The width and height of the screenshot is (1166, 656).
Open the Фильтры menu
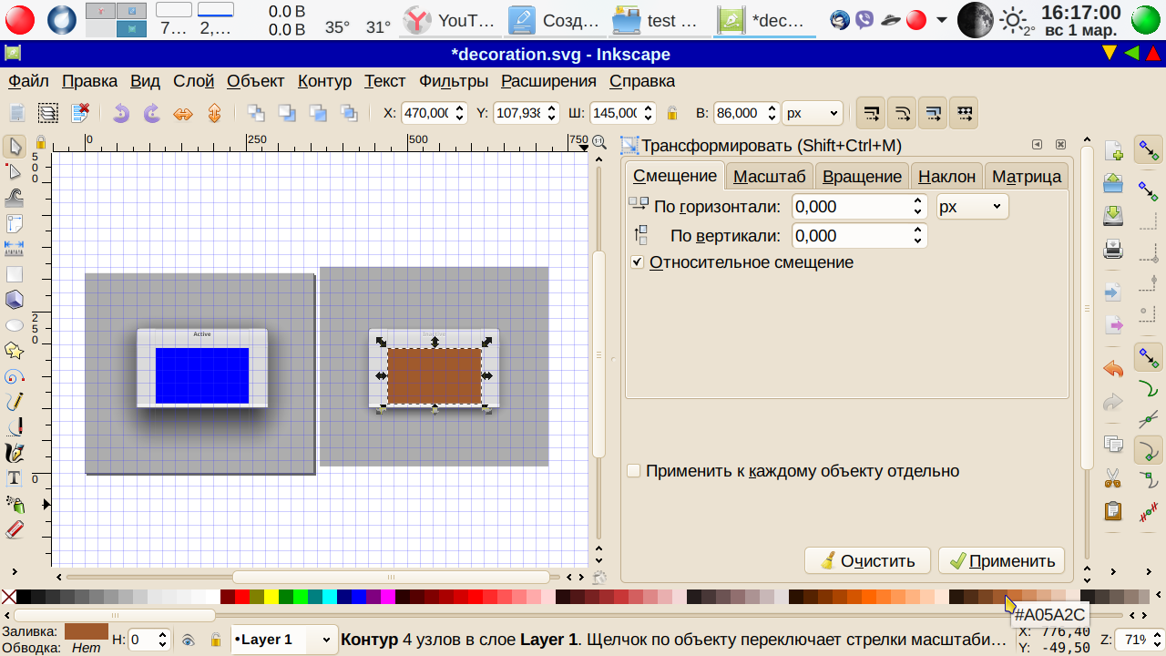(453, 81)
